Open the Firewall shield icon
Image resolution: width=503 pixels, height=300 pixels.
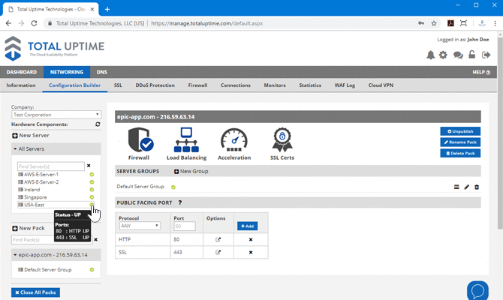141,139
